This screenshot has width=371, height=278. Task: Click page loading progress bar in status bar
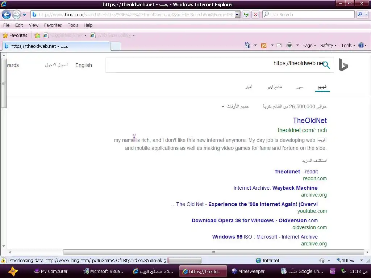click(x=184, y=261)
